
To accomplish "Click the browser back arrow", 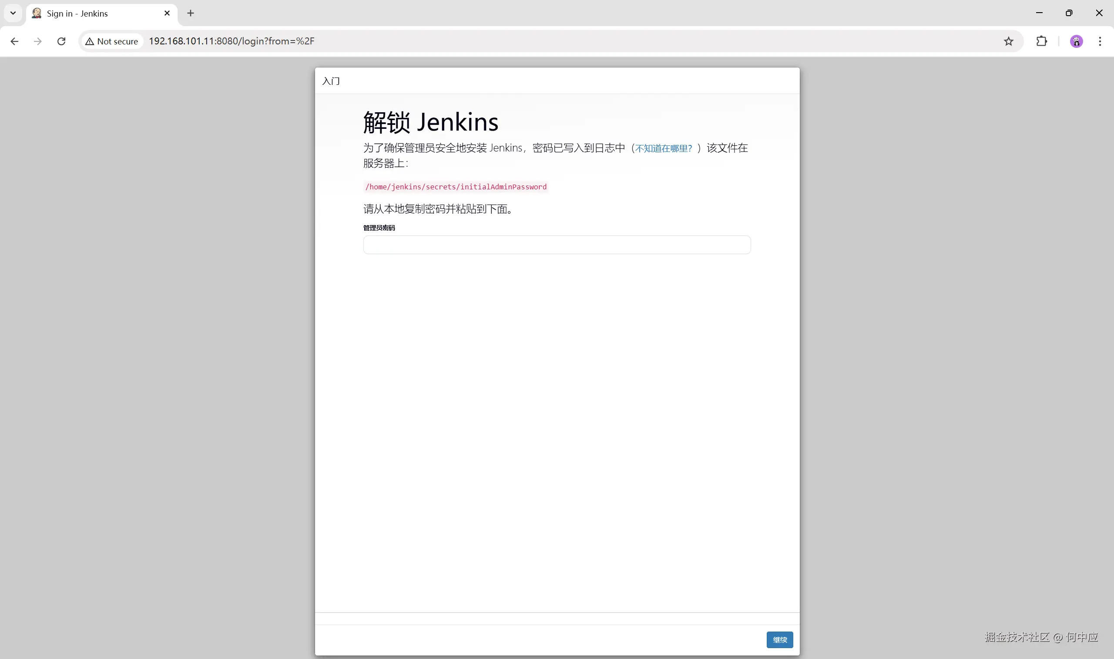I will 15,41.
